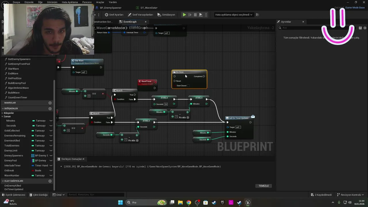368x207 pixels.
Task: Open the Pencere menu
Action: tap(87, 2)
